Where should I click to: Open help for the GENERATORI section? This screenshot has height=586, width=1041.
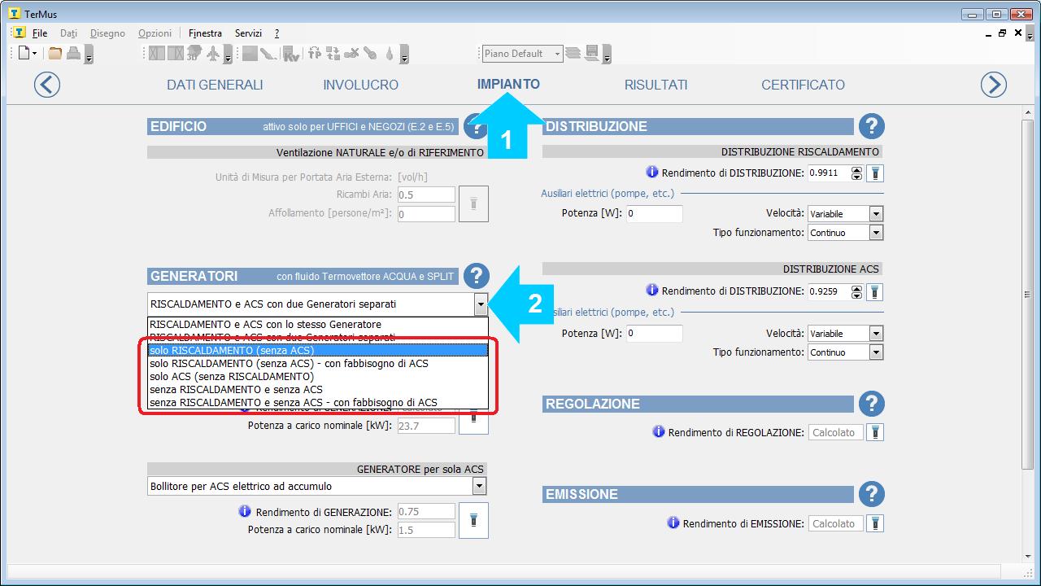point(477,276)
